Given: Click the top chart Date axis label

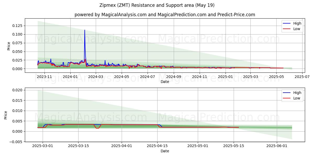Looking at the screenshot, I should (x=165, y=82).
